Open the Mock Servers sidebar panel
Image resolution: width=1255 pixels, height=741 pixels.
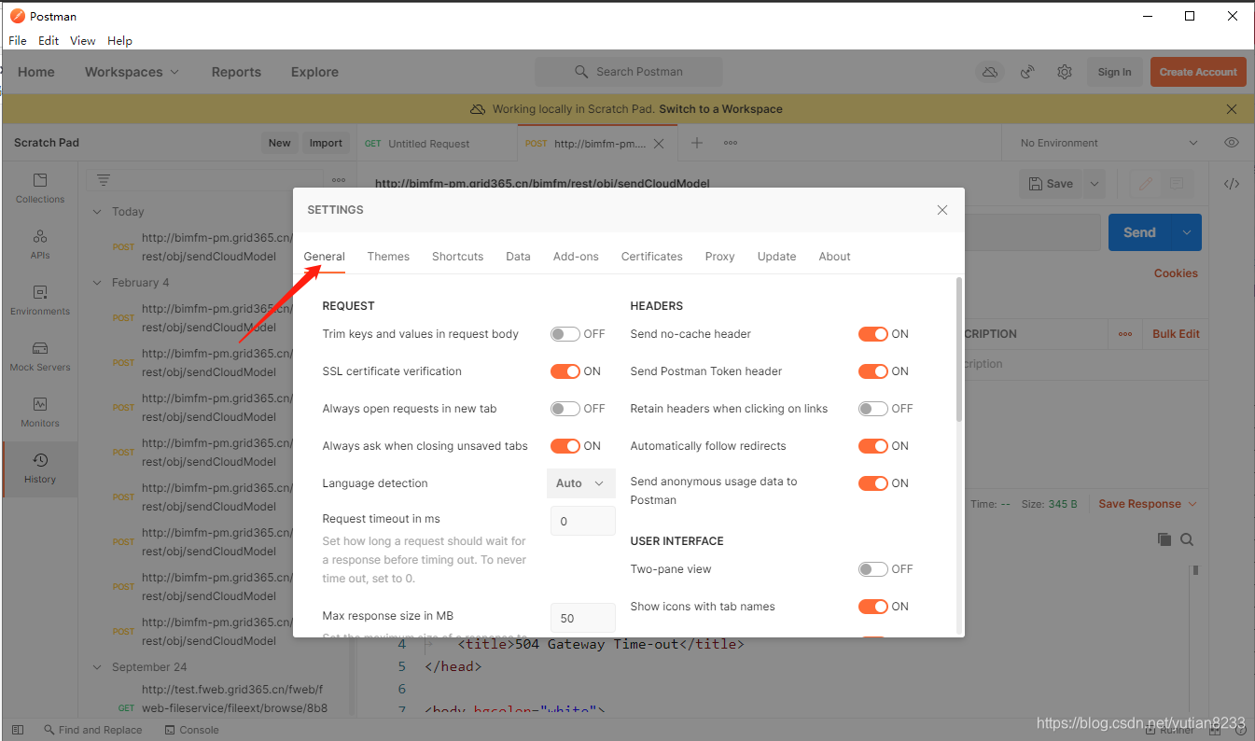[x=40, y=357]
